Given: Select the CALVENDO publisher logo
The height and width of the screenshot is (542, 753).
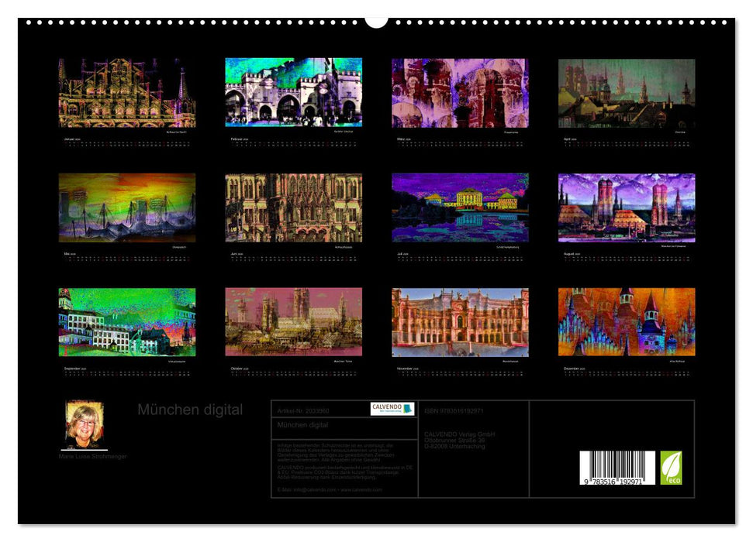Looking at the screenshot, I should pyautogui.click(x=392, y=408).
